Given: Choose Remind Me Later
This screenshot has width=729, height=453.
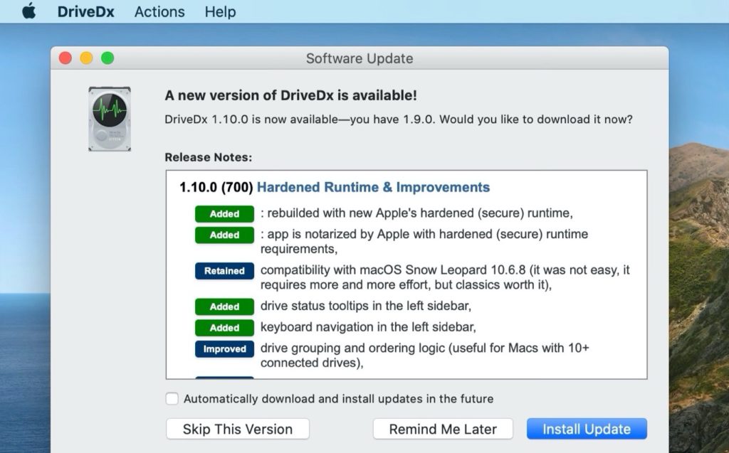Looking at the screenshot, I should 443,429.
